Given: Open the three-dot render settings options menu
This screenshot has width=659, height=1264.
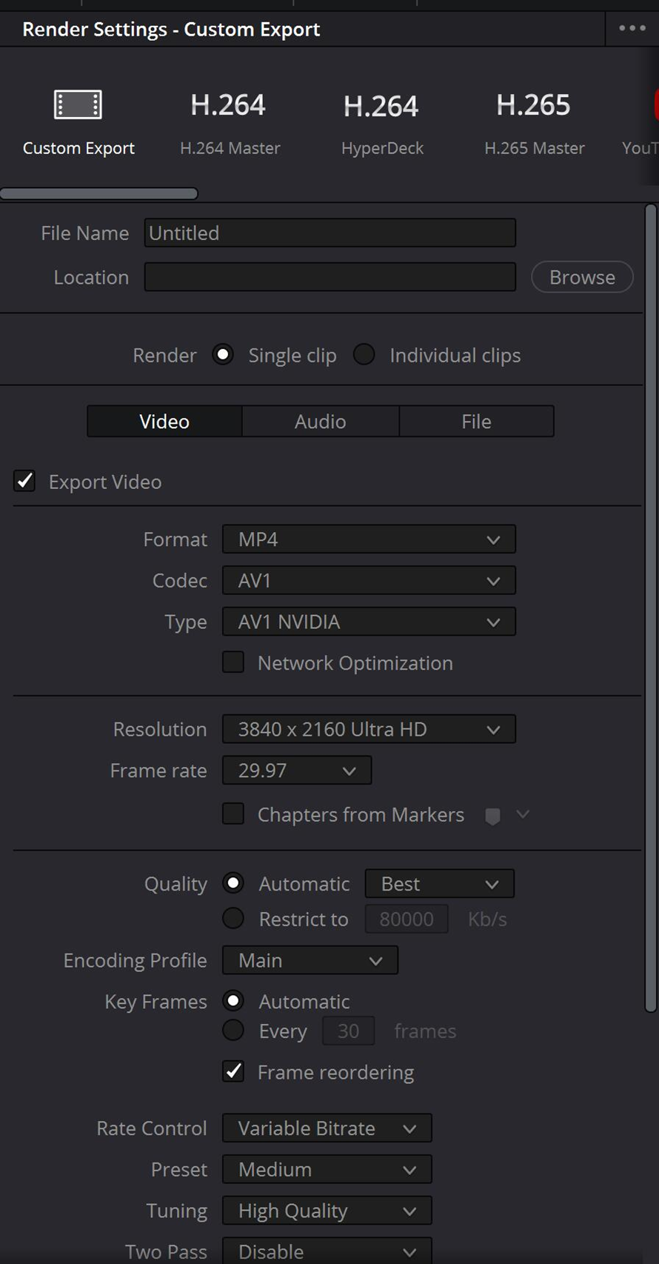Looking at the screenshot, I should (x=632, y=28).
